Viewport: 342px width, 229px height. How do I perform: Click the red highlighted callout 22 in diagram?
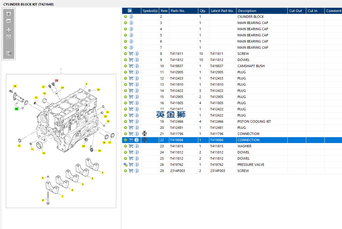coord(56,80)
